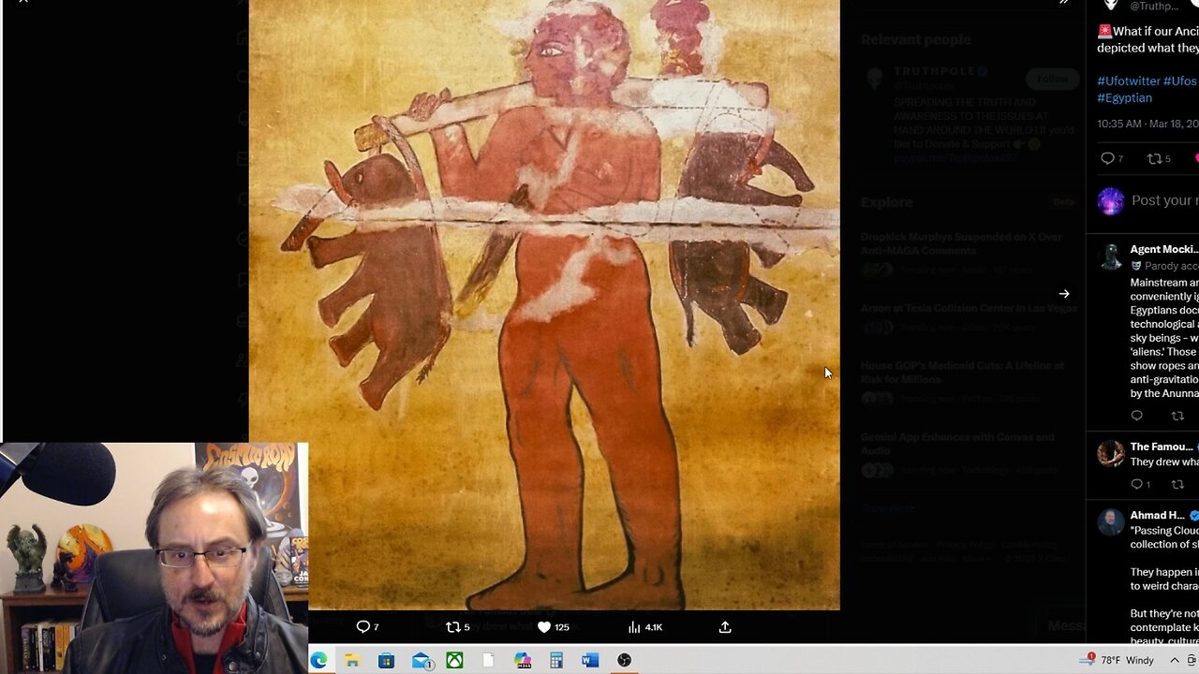The width and height of the screenshot is (1199, 674).
Task: Open the share icon below the image
Action: (725, 627)
